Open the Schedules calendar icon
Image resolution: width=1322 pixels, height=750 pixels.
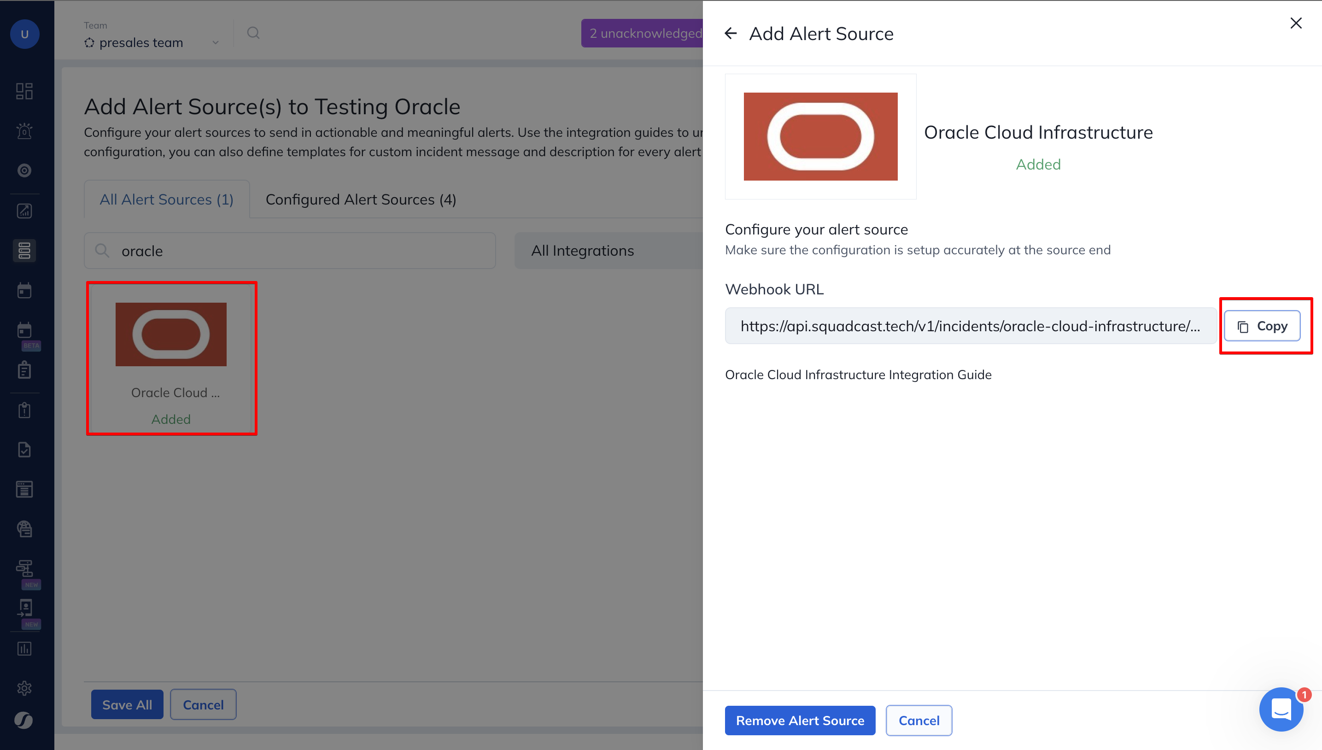coord(24,290)
